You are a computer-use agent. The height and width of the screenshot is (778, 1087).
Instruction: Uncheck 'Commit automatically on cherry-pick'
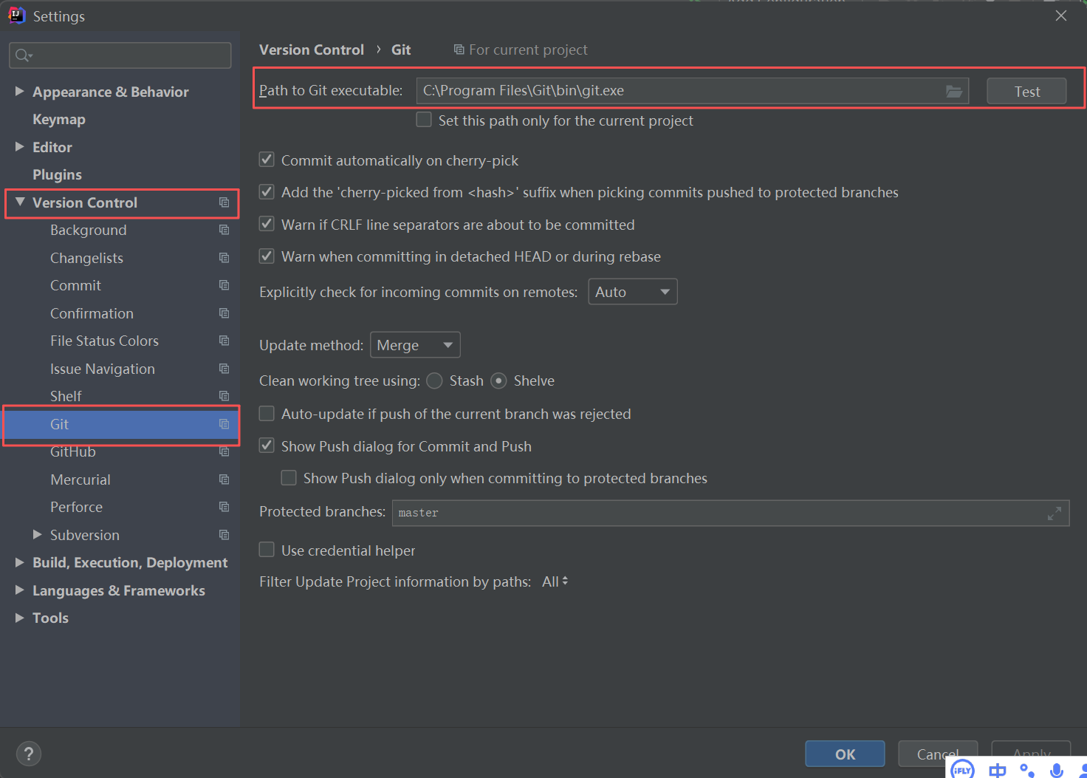[x=267, y=160]
